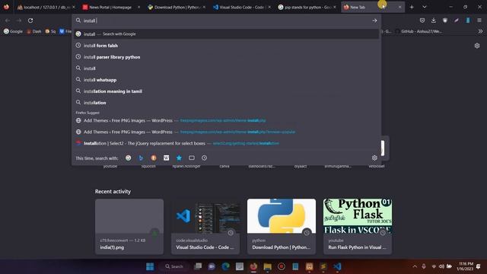The width and height of the screenshot is (487, 274).
Task: Click the Go arrow in address bar
Action: [374, 21]
